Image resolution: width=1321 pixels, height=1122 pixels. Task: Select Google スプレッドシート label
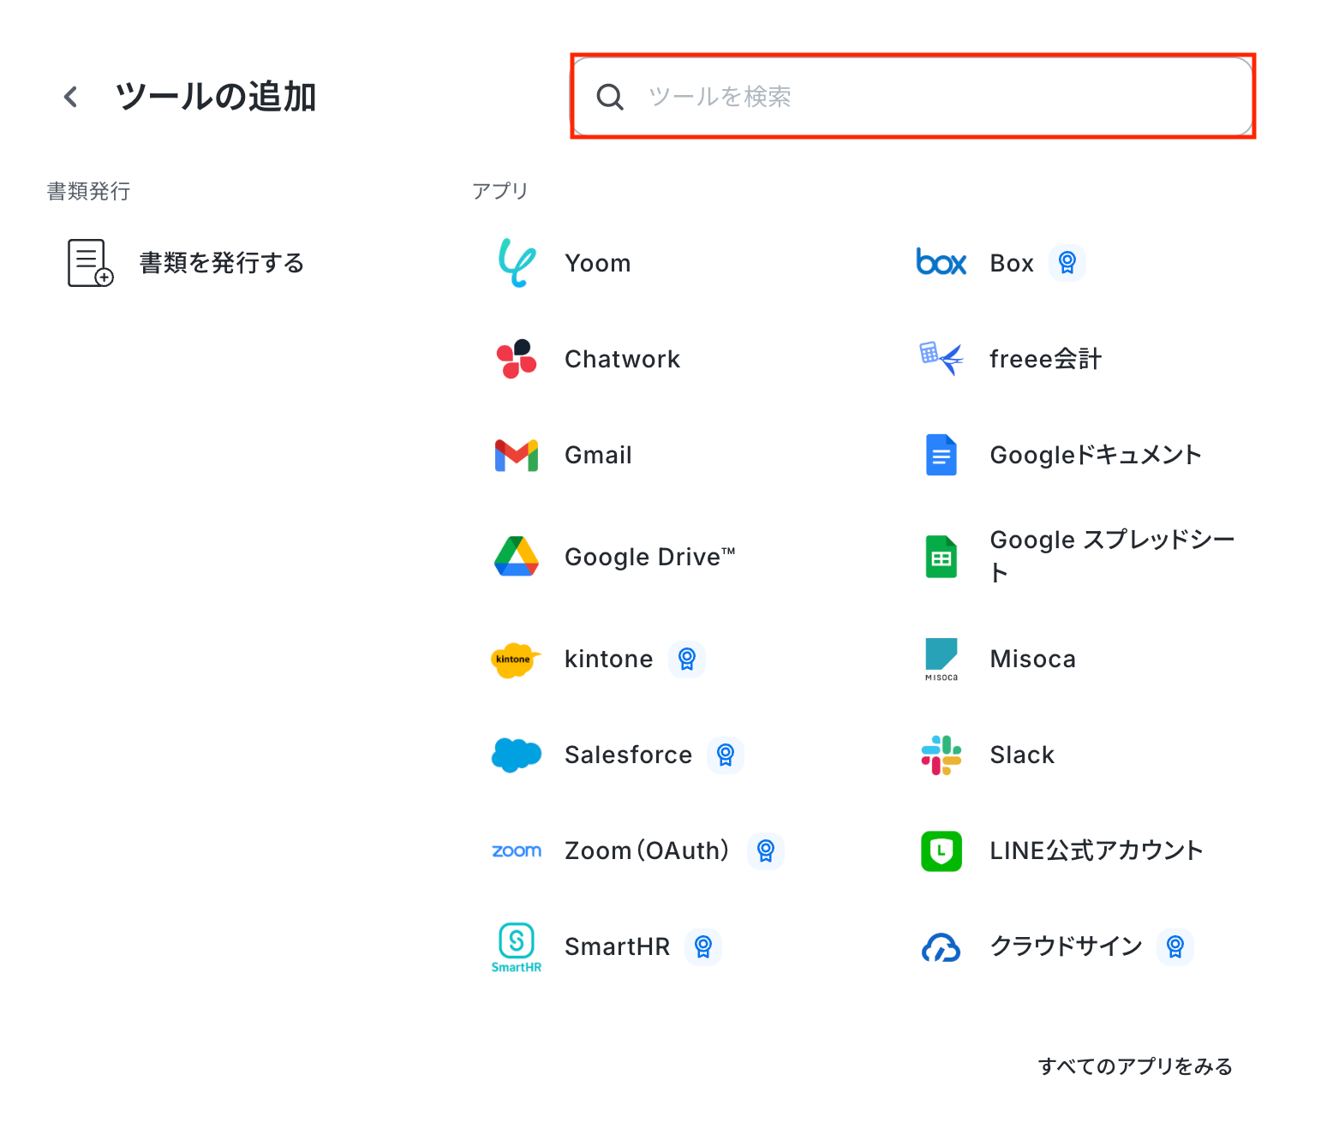(x=1113, y=557)
